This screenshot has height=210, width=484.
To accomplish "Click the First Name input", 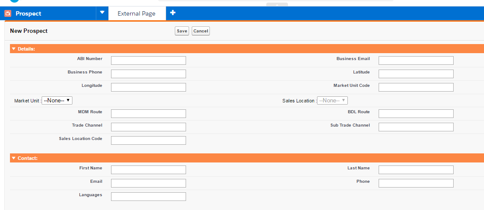I will pyautogui.click(x=148, y=170).
